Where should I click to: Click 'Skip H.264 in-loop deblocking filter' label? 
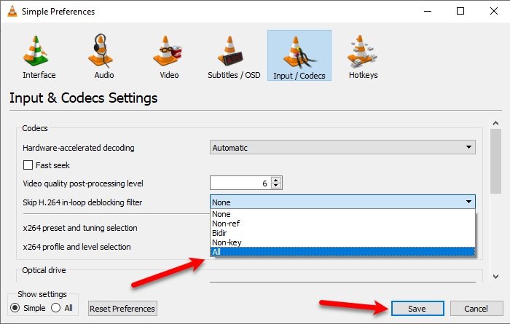coord(82,202)
